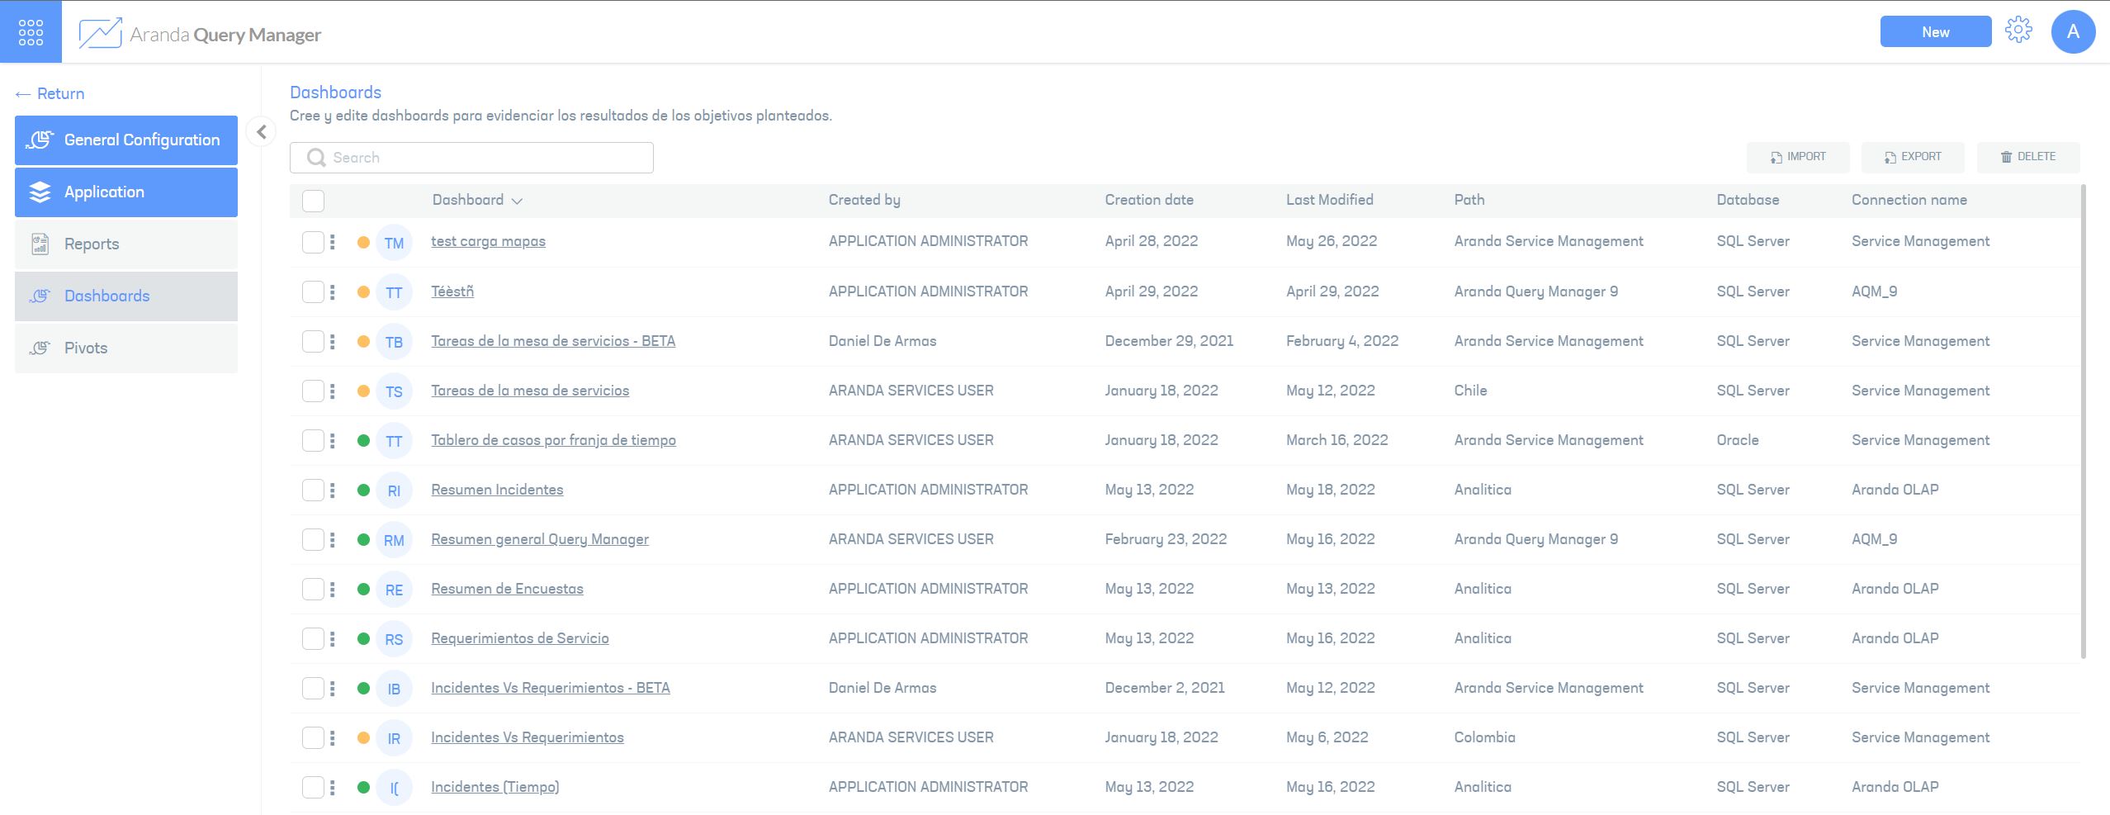Click the RE avatar icon
Image resolution: width=2110 pixels, height=815 pixels.
pos(394,590)
